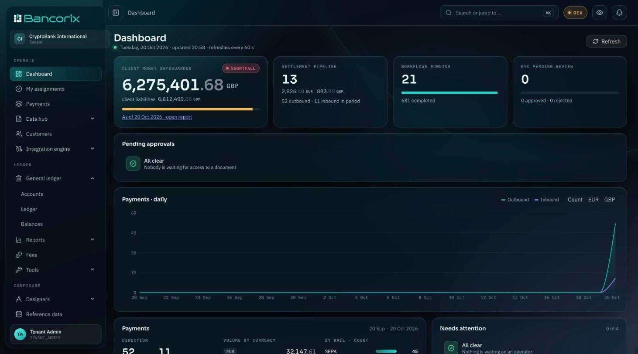Open the 'As of 20 Oct 2026' report link
Image resolution: width=638 pixels, height=354 pixels.
pos(157,117)
